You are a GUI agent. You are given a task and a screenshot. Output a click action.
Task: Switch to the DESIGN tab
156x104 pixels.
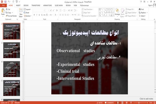click(x=26, y=5)
